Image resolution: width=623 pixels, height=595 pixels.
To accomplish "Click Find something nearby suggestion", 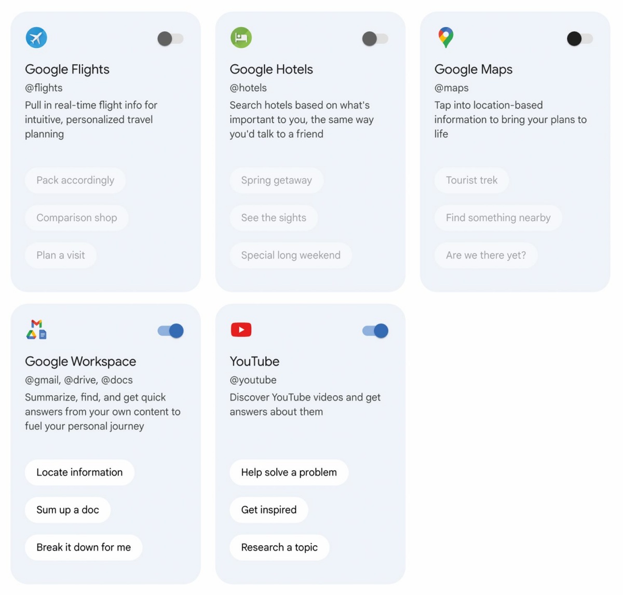I will (x=498, y=218).
